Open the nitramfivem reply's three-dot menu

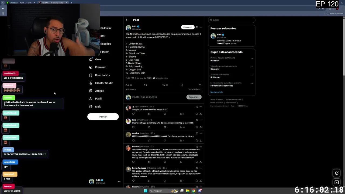coord(201,107)
